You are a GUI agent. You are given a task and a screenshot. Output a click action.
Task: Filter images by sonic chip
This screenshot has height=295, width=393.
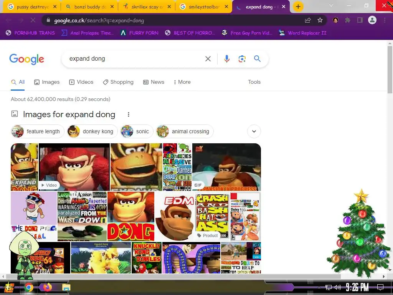pos(137,131)
